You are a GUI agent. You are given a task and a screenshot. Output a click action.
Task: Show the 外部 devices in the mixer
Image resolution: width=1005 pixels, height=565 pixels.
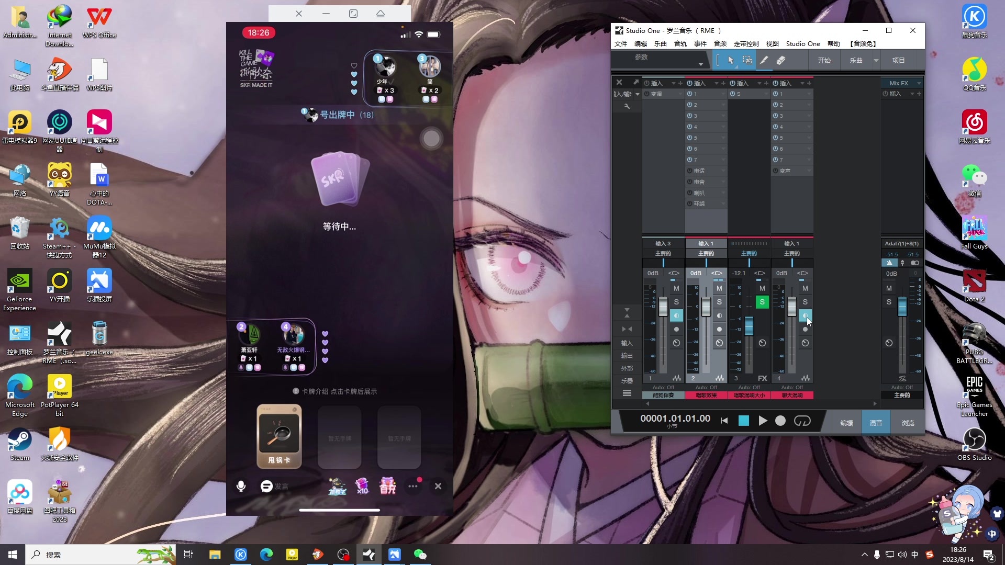click(x=627, y=368)
